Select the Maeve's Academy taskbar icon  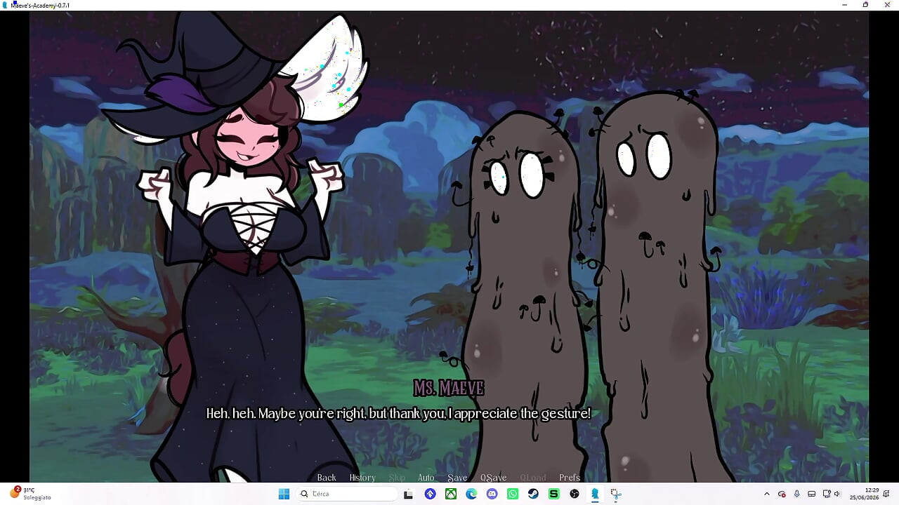point(595,494)
